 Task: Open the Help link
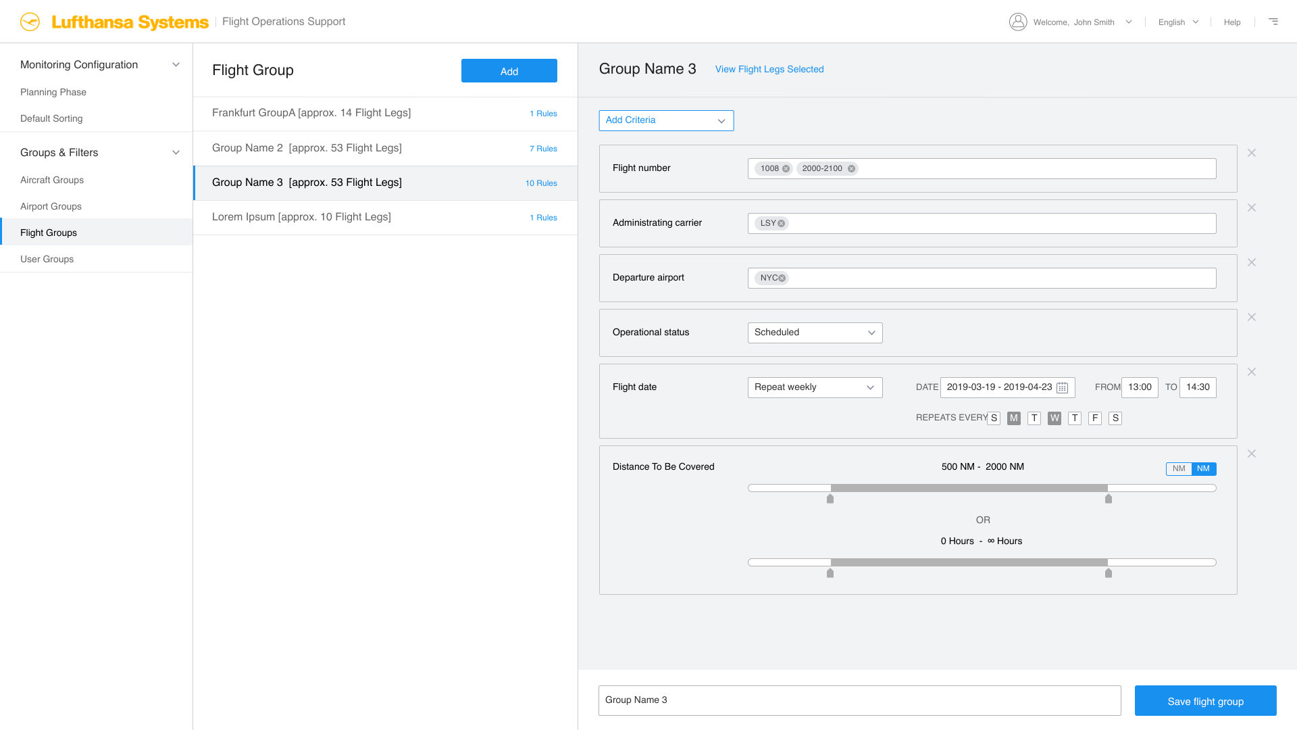tap(1232, 22)
